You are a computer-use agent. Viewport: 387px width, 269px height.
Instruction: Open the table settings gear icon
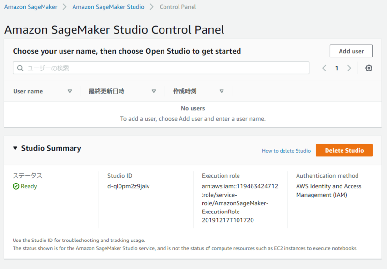point(369,68)
